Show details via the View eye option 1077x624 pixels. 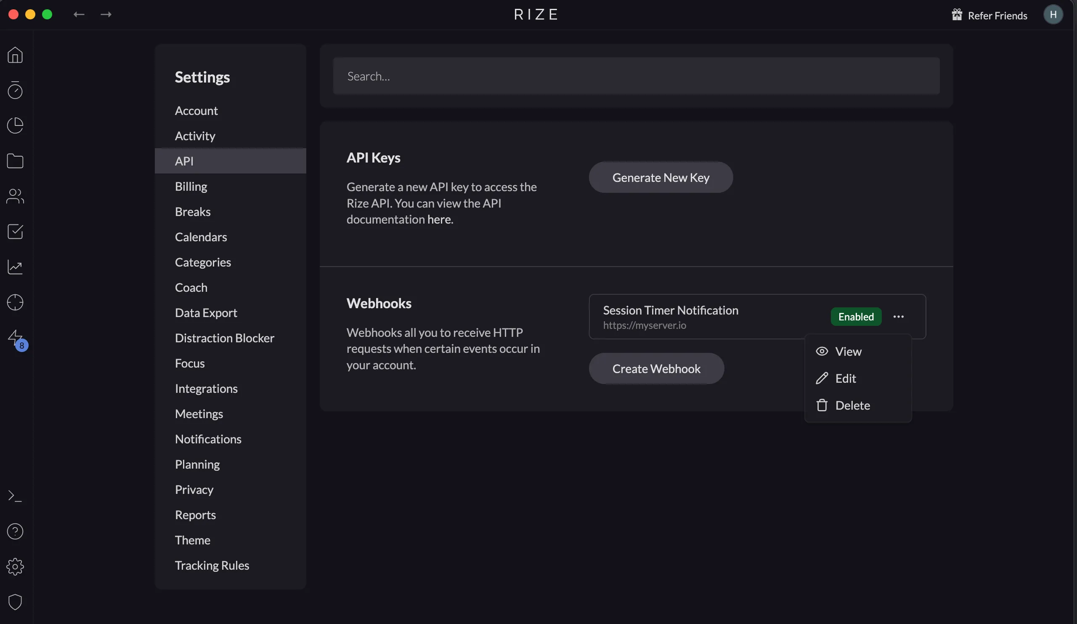848,351
